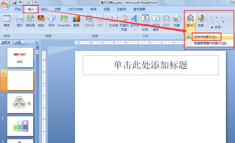Screen dimensions: 235x143
Task: Select slide 2 blank thumbnail
Action: [20, 80]
